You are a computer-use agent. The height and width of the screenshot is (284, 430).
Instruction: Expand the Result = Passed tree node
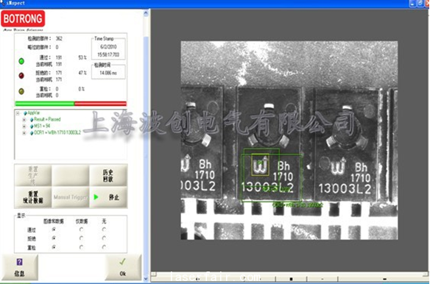tap(24, 119)
